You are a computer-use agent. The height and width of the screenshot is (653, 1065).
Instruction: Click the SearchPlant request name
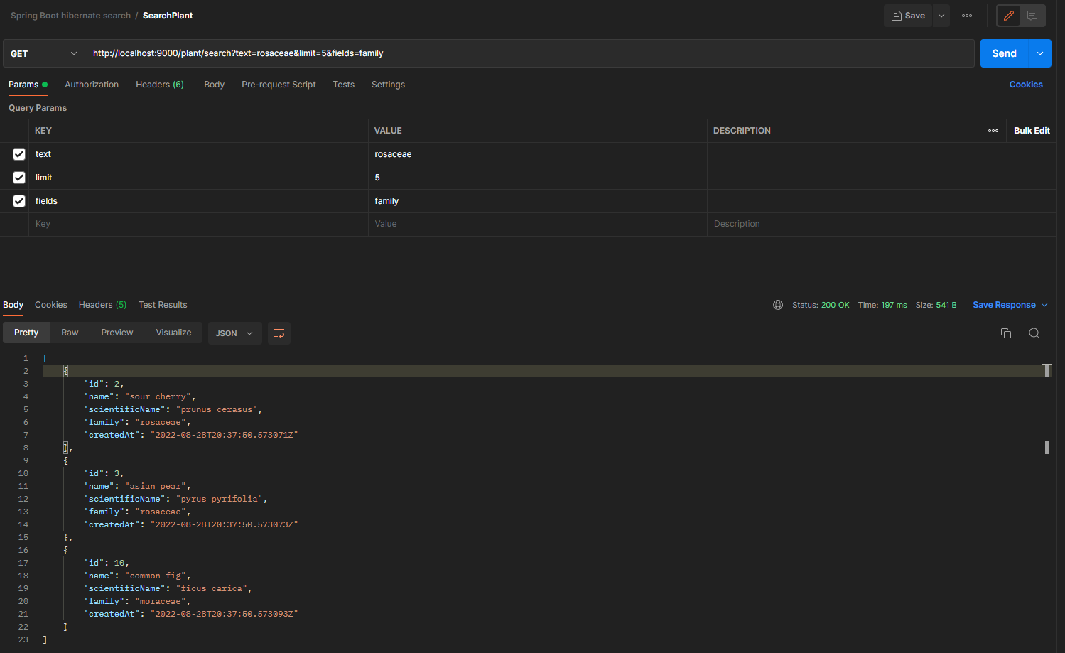coord(168,16)
